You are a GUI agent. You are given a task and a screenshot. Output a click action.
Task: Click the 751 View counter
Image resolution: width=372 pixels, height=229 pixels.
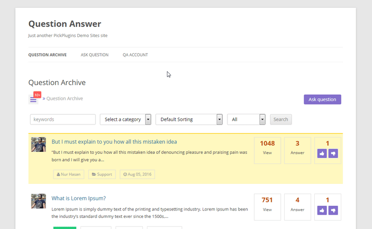click(267, 207)
